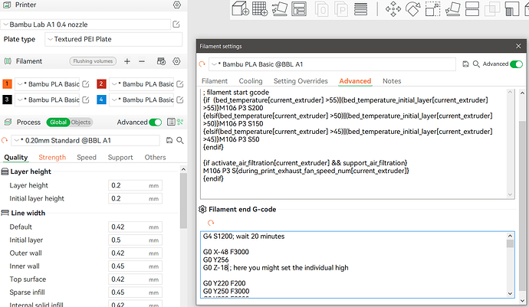Open the Notes tab in Filament settings
The width and height of the screenshot is (529, 307).
click(x=392, y=81)
